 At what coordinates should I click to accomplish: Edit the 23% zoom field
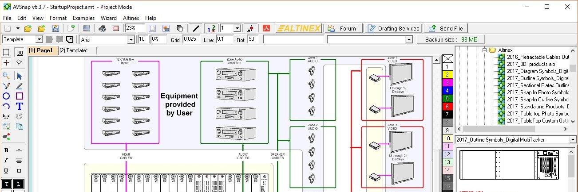(x=135, y=28)
